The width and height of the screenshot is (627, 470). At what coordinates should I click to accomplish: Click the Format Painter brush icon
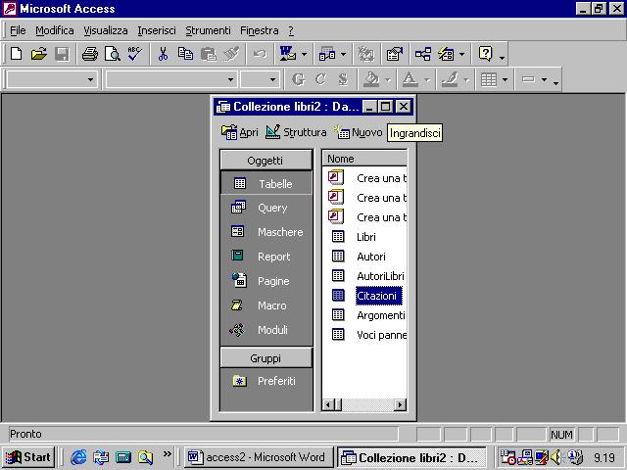pos(231,54)
